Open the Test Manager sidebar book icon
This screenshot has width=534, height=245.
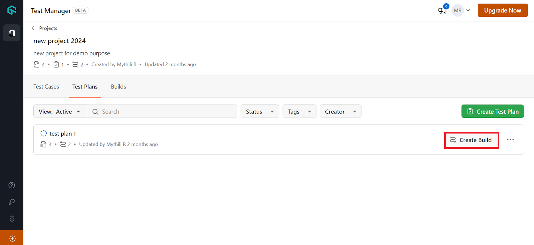(12, 33)
